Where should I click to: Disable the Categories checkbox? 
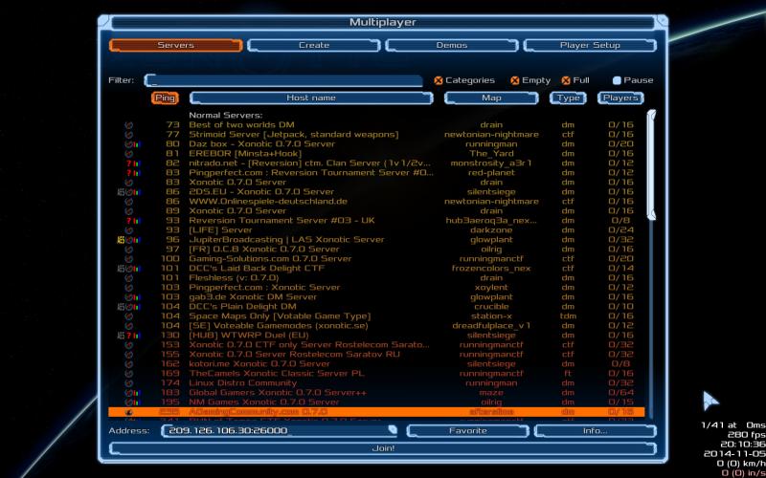point(439,80)
